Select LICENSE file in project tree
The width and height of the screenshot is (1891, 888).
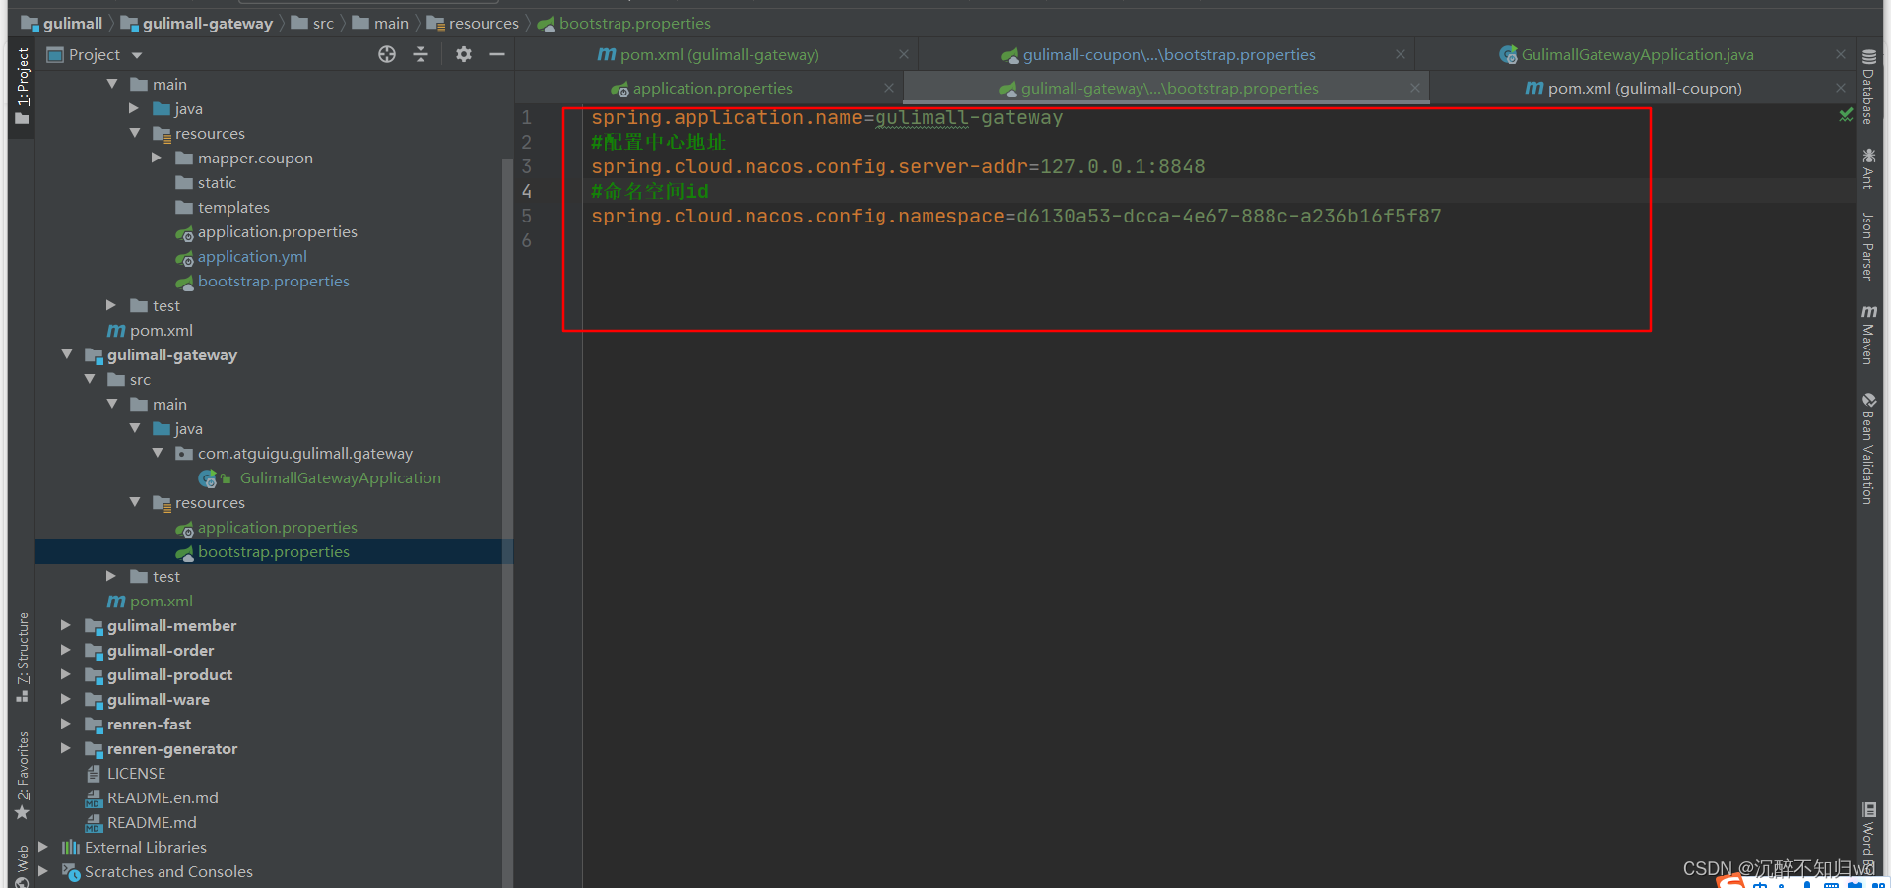[x=136, y=774]
